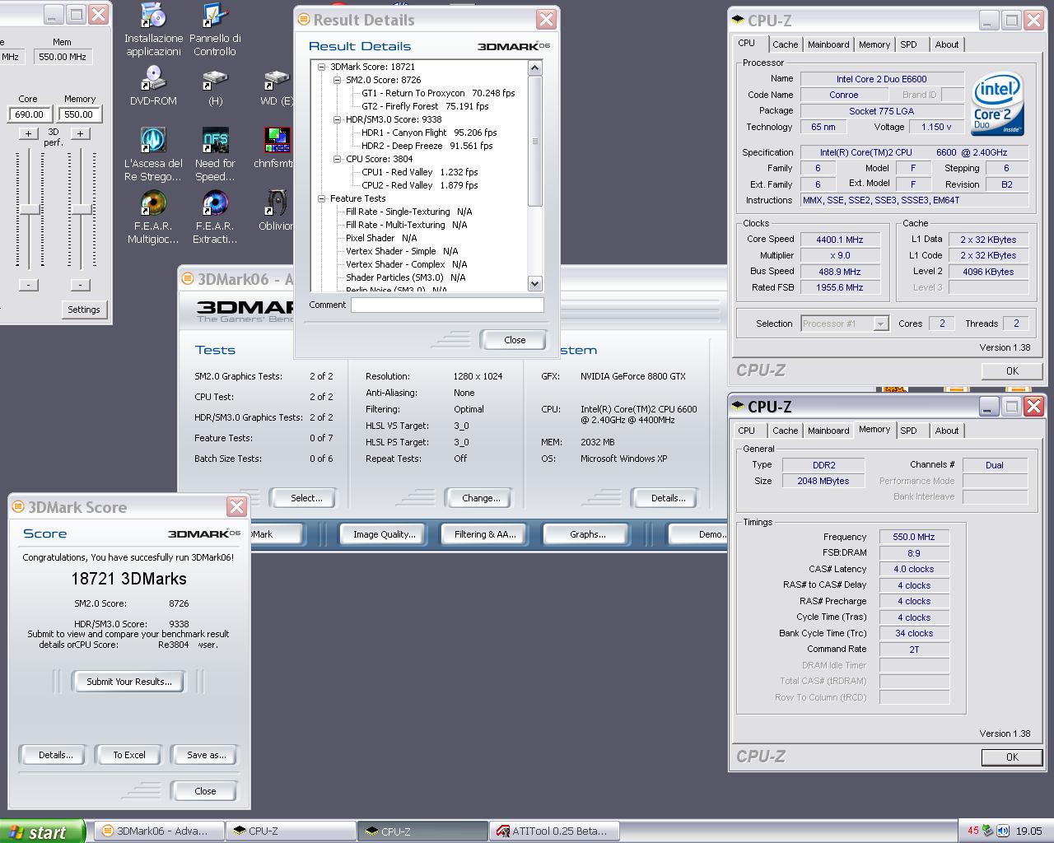Click the Start button

tap(42, 831)
